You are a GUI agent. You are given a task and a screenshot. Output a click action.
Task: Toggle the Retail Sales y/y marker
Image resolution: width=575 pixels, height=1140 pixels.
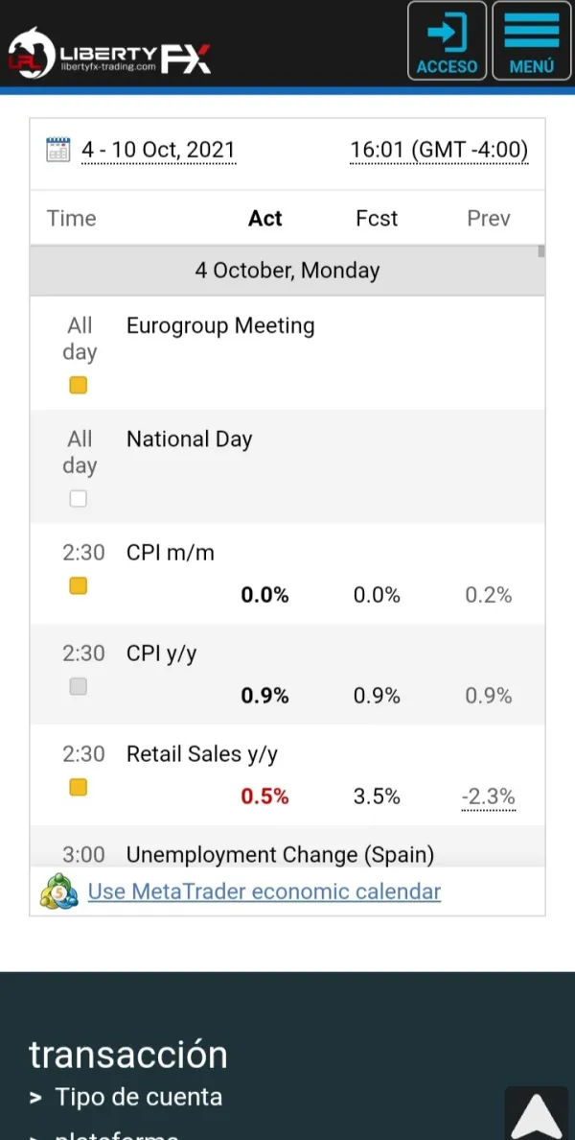point(79,787)
